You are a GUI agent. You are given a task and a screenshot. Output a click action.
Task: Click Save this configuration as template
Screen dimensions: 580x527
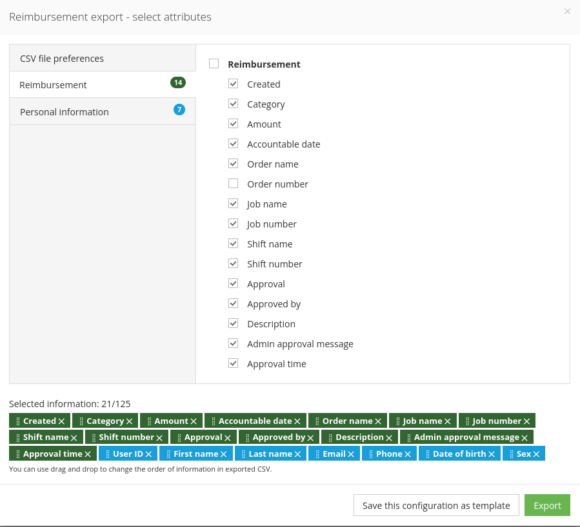tap(436, 505)
